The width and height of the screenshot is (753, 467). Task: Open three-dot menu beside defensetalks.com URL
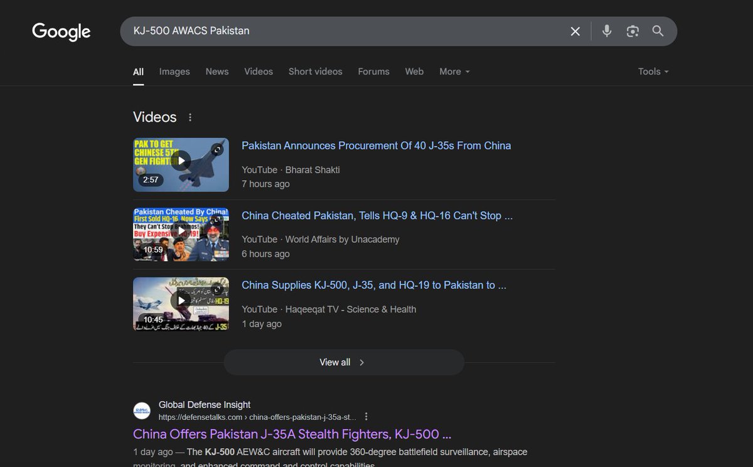pos(366,417)
